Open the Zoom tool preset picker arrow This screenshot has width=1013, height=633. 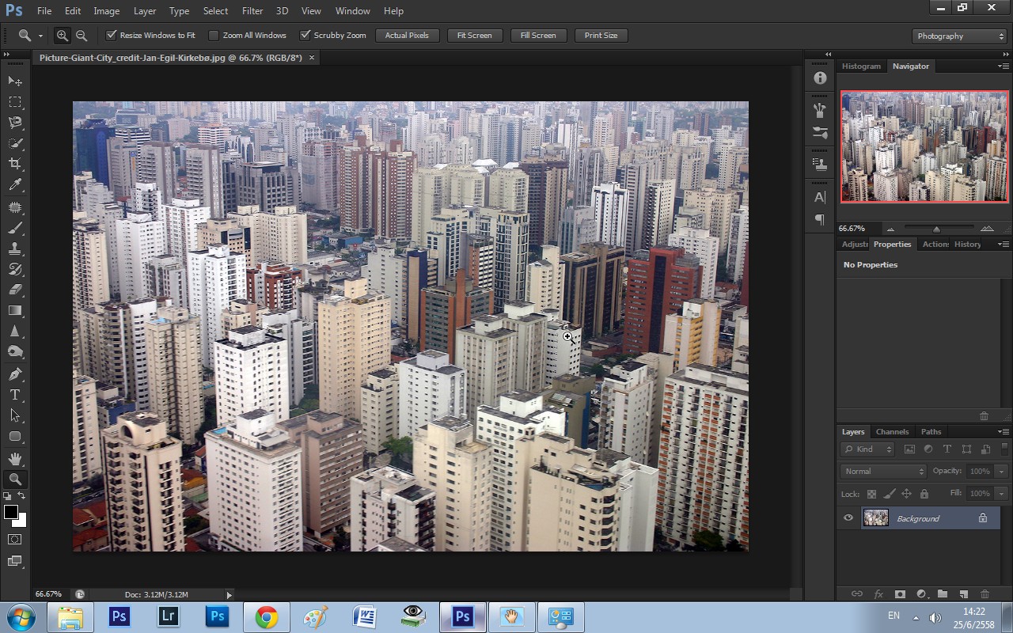40,36
